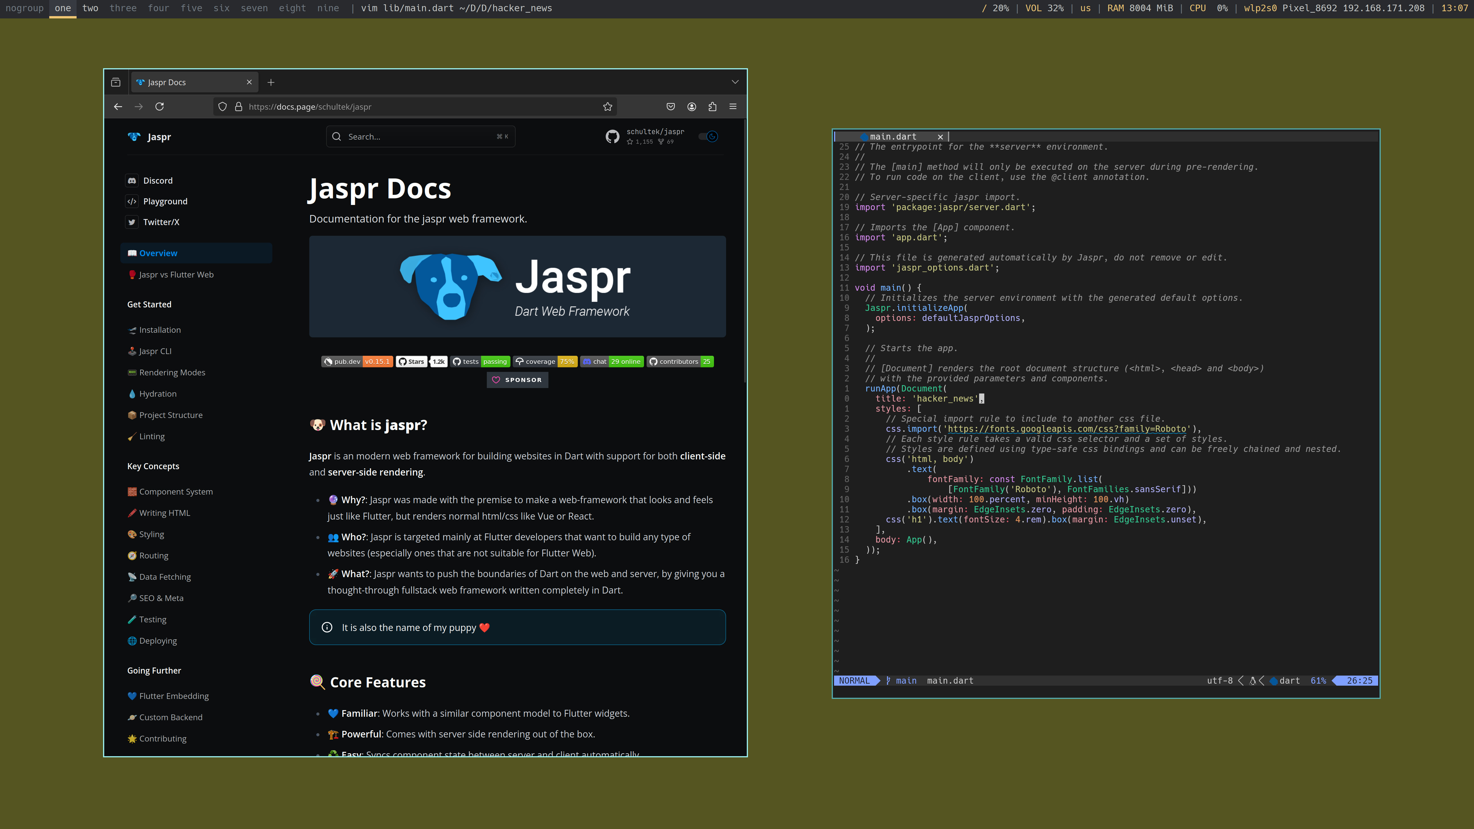Open the site shield tracking protection icon

click(223, 107)
